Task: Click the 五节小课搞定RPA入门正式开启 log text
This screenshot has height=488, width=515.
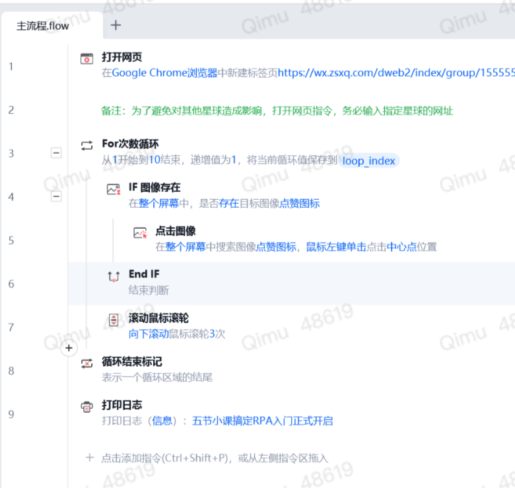Action: [262, 421]
